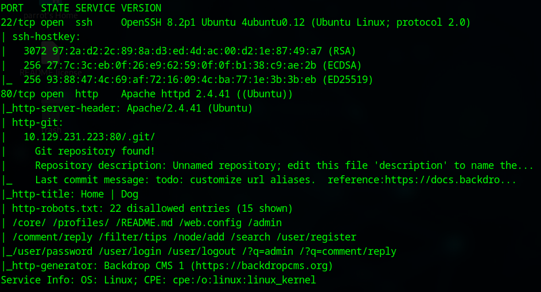Click the ECDSA host key fingerprint line
The height and width of the screenshot is (292, 541).
pyautogui.click(x=193, y=65)
